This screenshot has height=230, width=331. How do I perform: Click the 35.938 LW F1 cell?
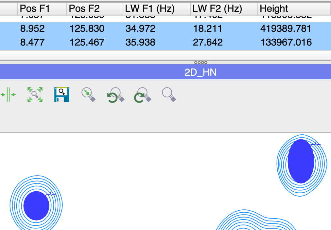[x=140, y=42]
